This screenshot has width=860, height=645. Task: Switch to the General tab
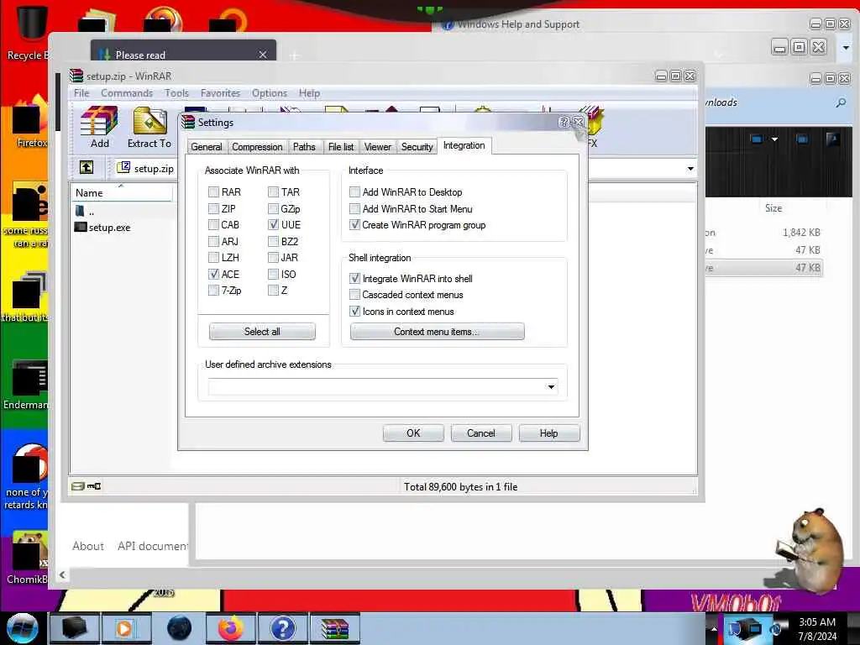coord(207,146)
